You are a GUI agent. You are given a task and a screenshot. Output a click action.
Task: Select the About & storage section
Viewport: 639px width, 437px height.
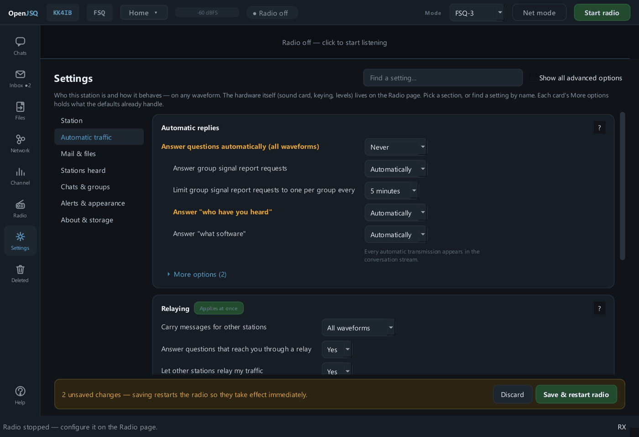tap(99, 220)
